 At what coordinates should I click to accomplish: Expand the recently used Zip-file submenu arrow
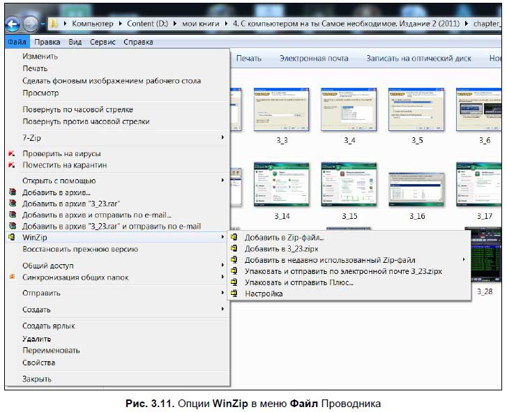pos(464,259)
